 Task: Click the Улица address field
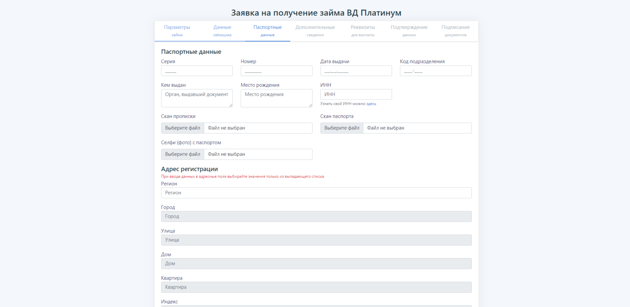pos(316,240)
